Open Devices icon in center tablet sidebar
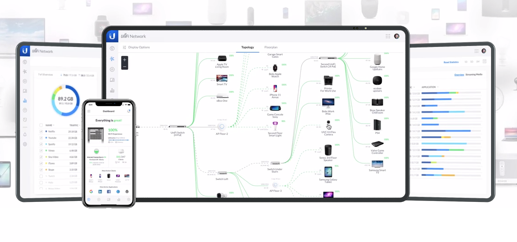This screenshot has height=242, width=517. [112, 69]
